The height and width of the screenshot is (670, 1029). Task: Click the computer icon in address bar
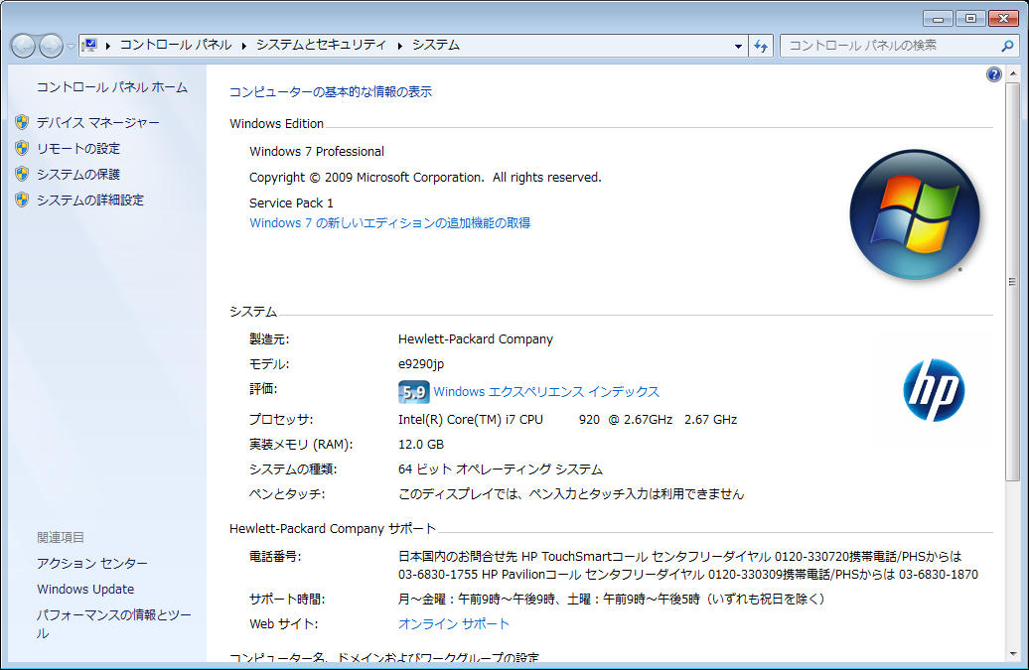click(90, 46)
